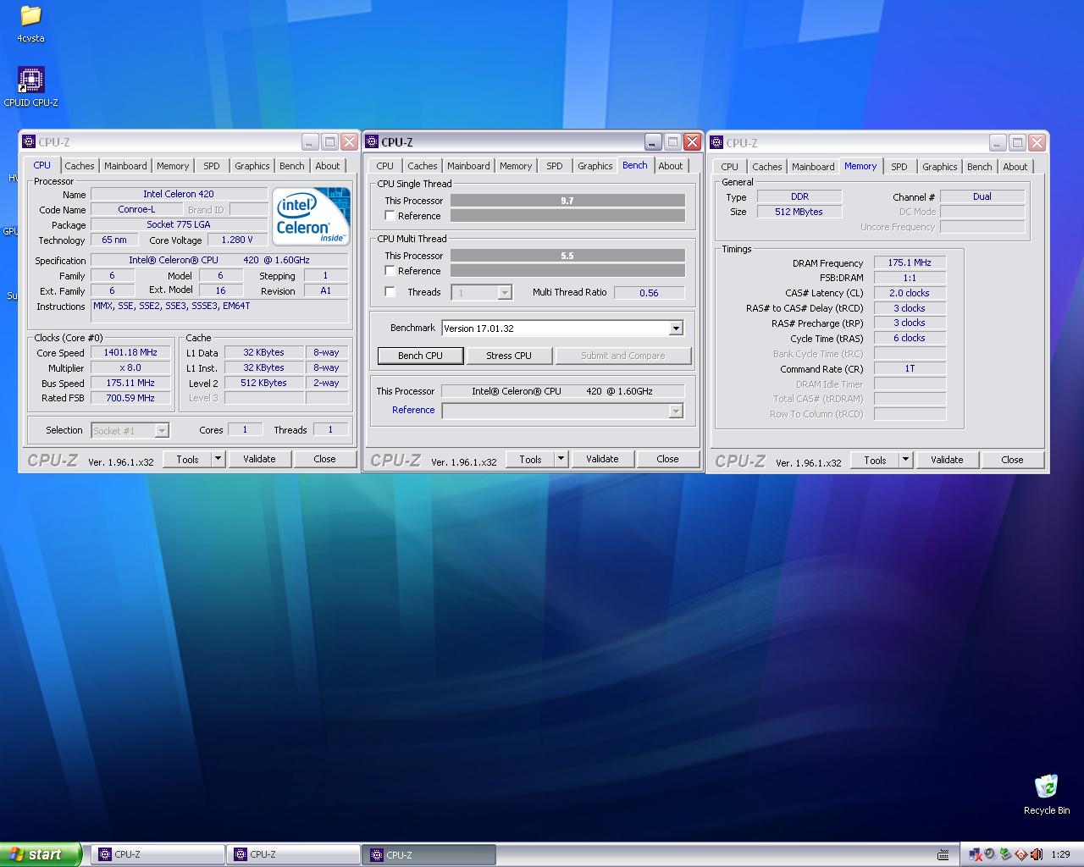Select the first CPU-Z taskbar button
Screen dimensions: 1084x867
tap(158, 855)
